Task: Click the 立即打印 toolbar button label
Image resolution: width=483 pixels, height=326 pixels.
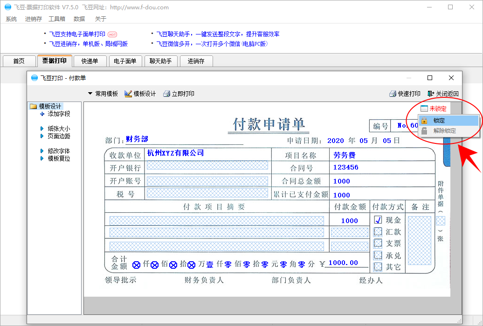Action: click(x=183, y=94)
